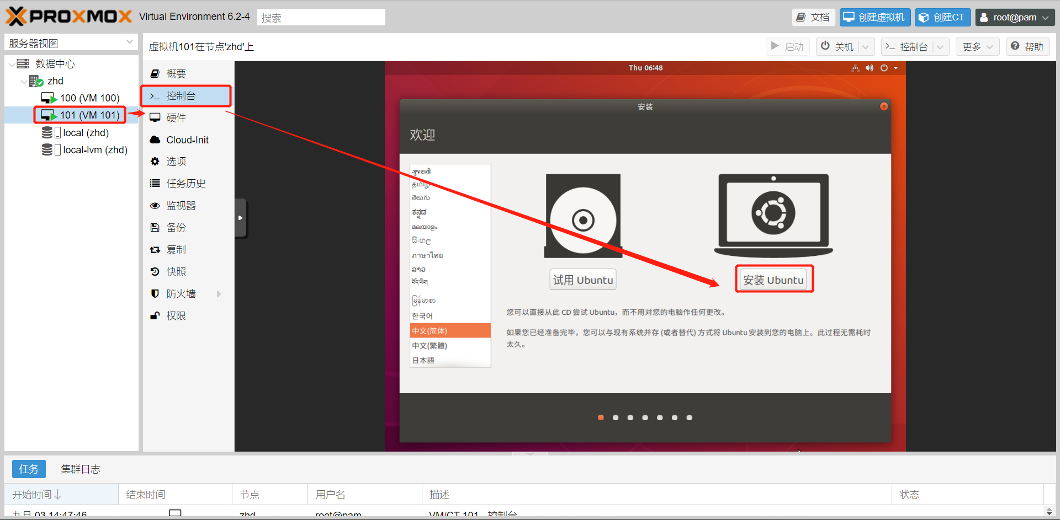Click the toolbar Console (控制台) button
This screenshot has width=1060, height=520.
point(907,46)
